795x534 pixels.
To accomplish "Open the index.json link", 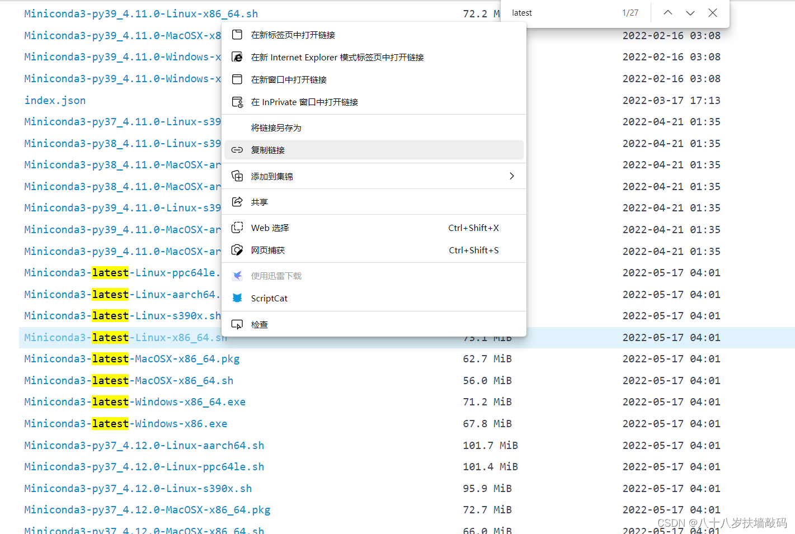I will pyautogui.click(x=55, y=101).
